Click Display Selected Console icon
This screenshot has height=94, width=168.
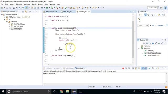[153, 68]
